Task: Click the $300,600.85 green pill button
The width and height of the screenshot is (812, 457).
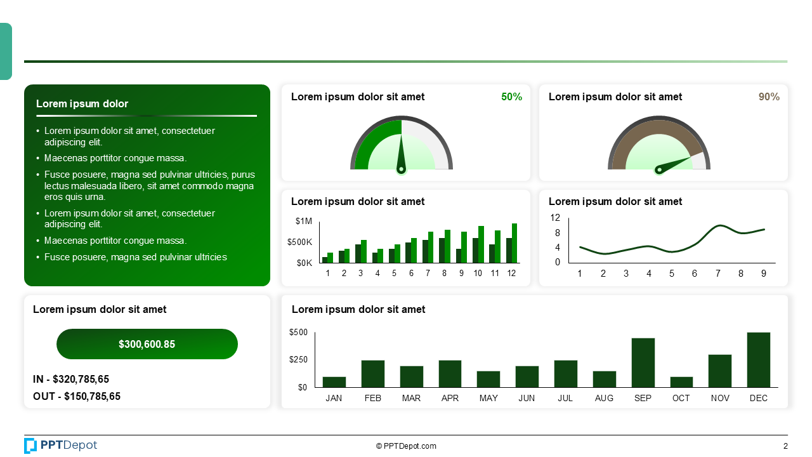Action: (147, 343)
